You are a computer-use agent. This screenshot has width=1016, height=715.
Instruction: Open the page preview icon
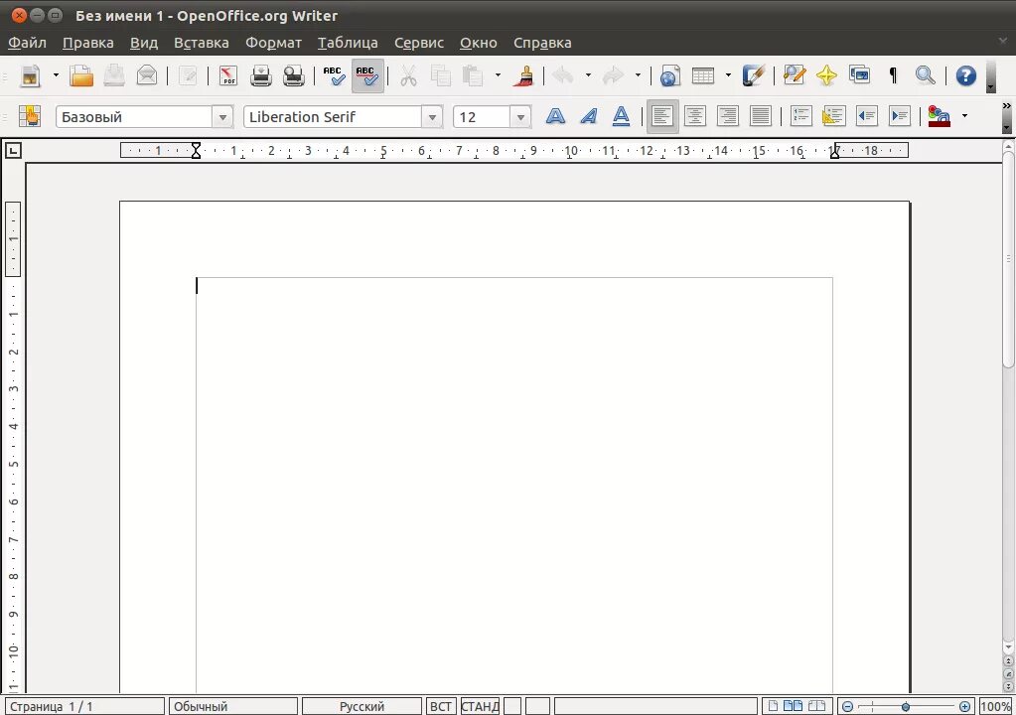pos(294,75)
